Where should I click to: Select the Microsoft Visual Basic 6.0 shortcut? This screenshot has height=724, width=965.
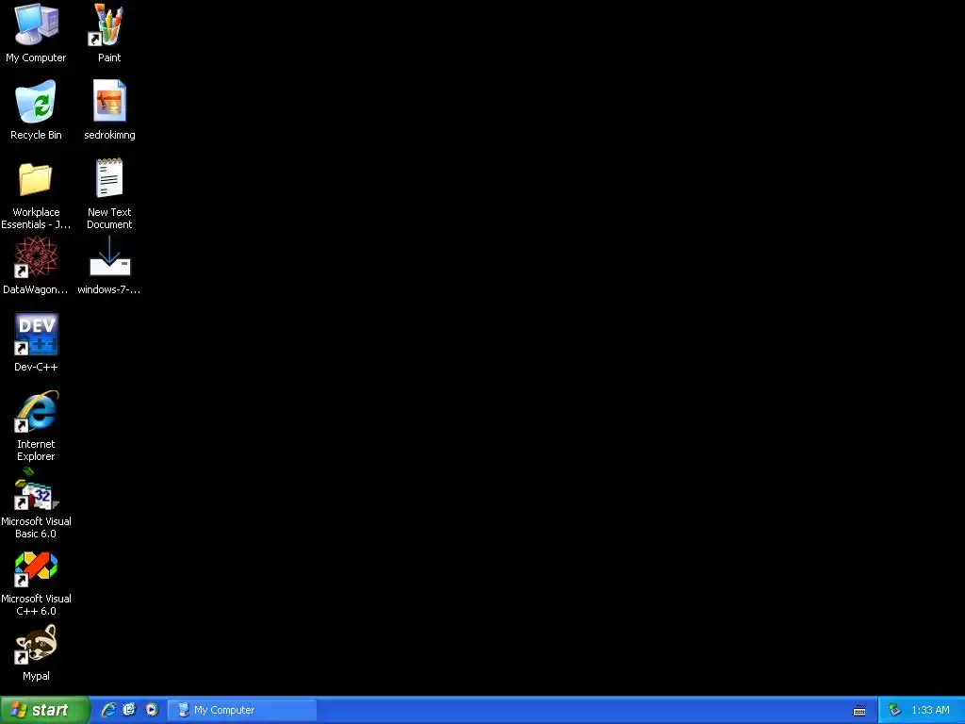pyautogui.click(x=36, y=503)
